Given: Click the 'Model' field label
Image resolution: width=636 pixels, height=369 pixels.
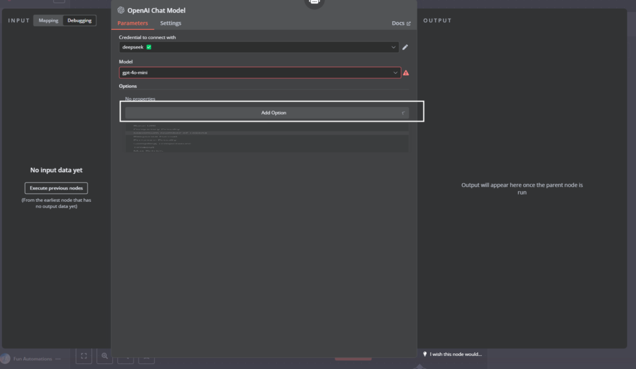Looking at the screenshot, I should pos(125,61).
